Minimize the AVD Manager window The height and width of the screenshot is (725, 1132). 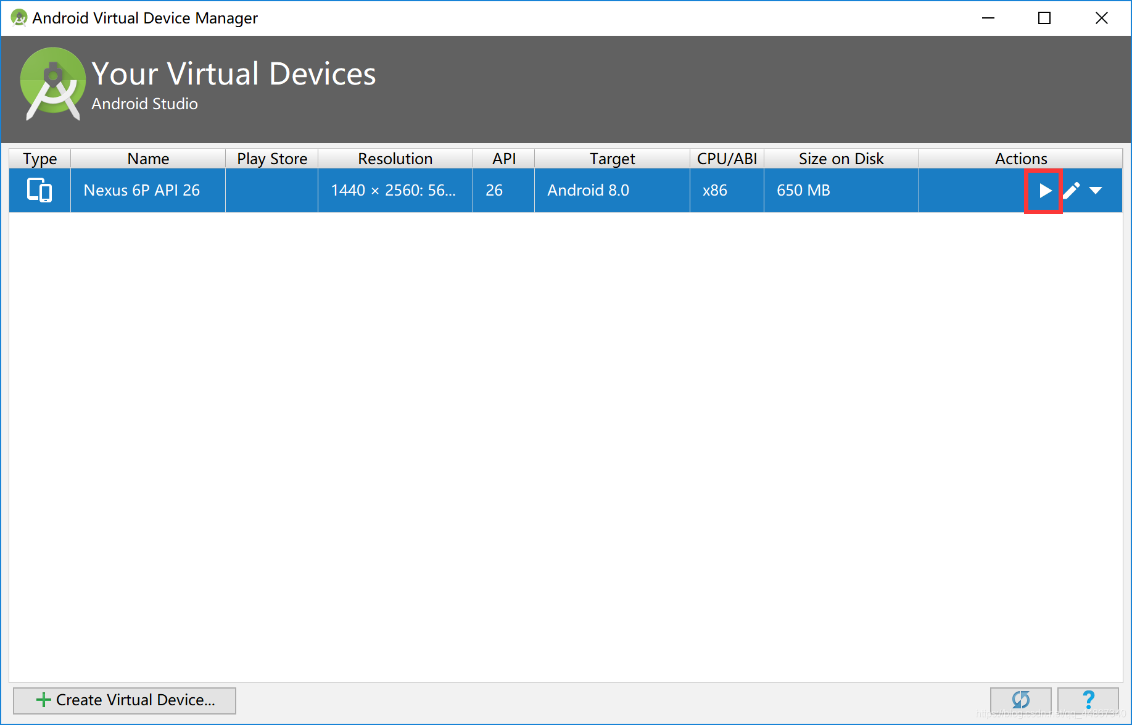[988, 18]
